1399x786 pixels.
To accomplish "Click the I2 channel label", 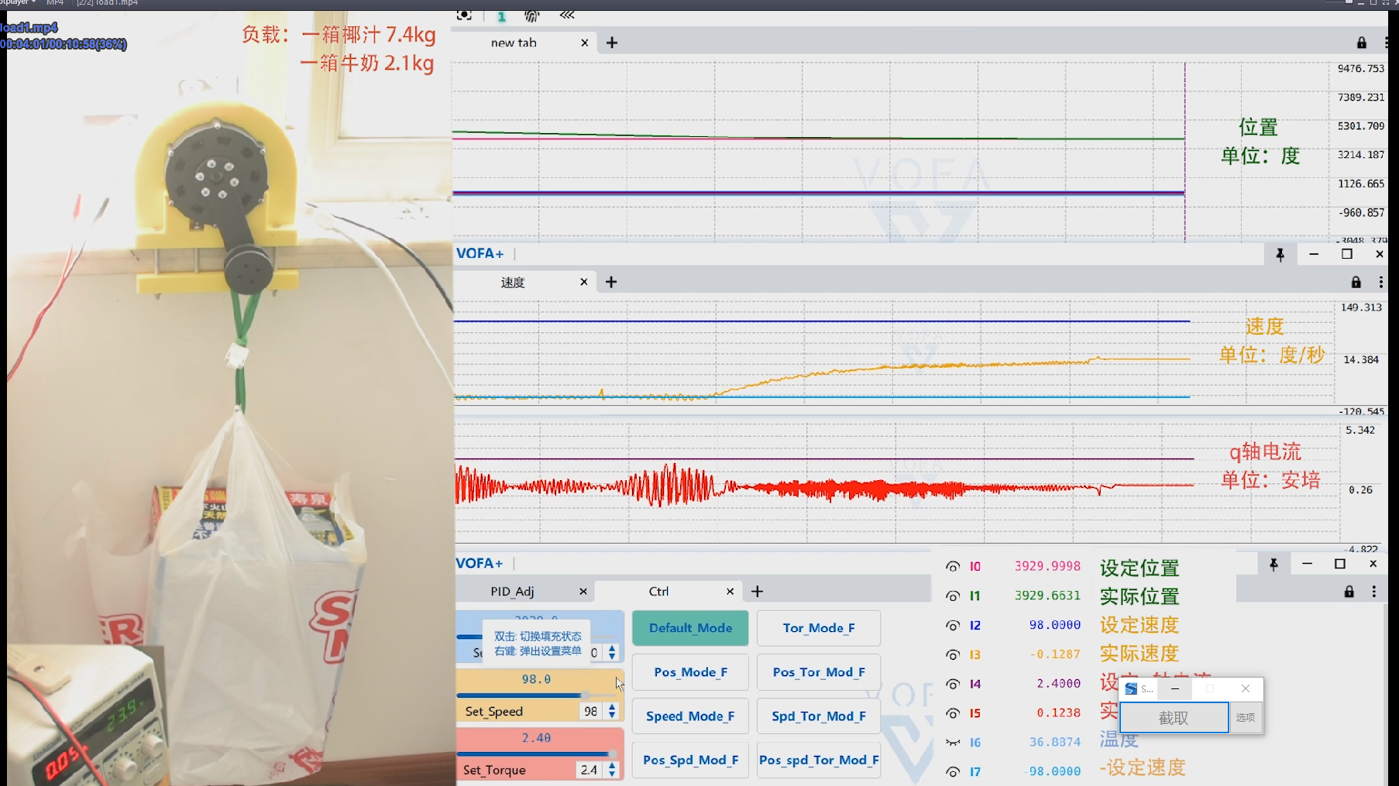I will 975,626.
